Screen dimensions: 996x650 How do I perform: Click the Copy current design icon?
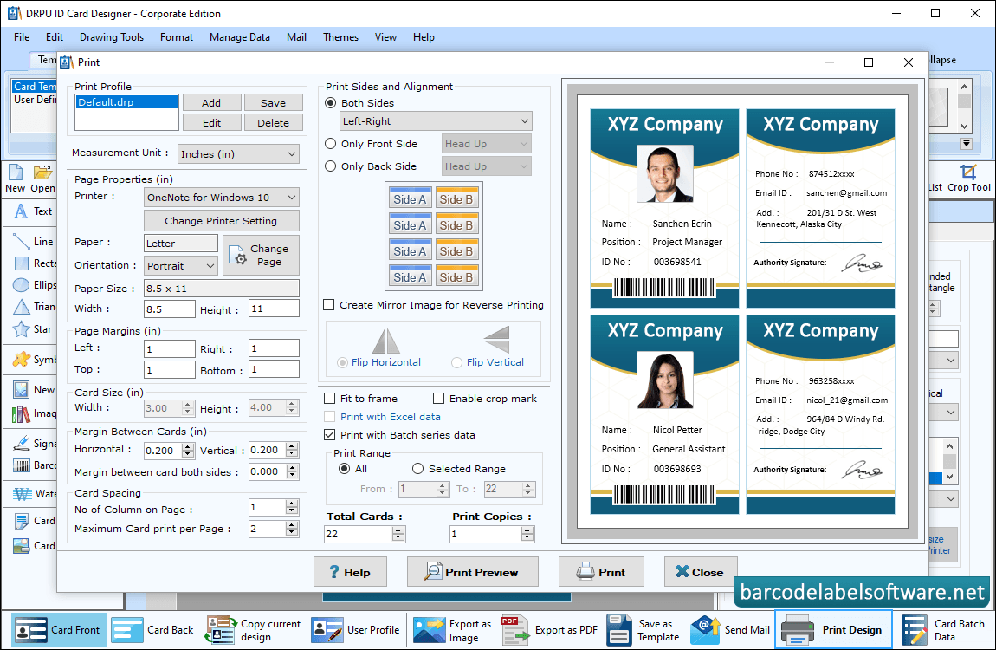220,630
